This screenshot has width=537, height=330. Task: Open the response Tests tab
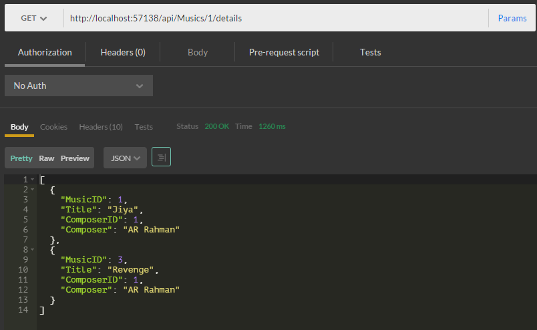point(144,127)
